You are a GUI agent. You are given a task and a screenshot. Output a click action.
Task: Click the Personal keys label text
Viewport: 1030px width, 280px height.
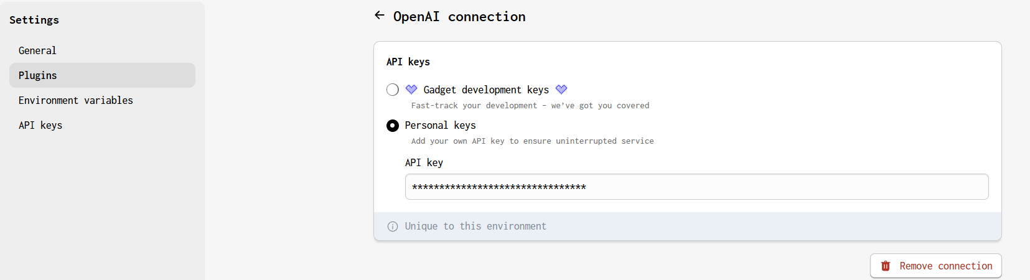point(440,125)
